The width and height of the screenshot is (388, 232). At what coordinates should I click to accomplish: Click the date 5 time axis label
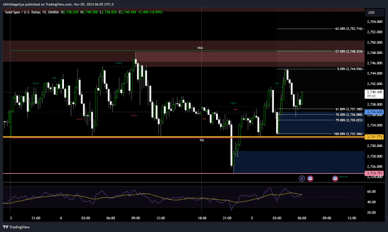(x=252, y=218)
